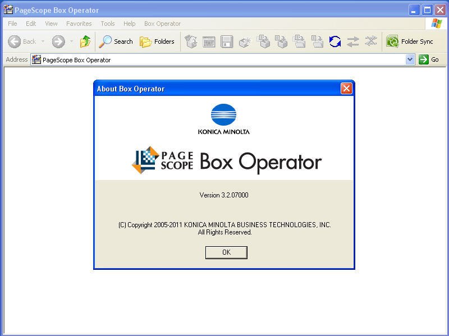Viewport: 449px width, 336px height.
Task: Click the floppy disk save icon
Action: point(227,42)
